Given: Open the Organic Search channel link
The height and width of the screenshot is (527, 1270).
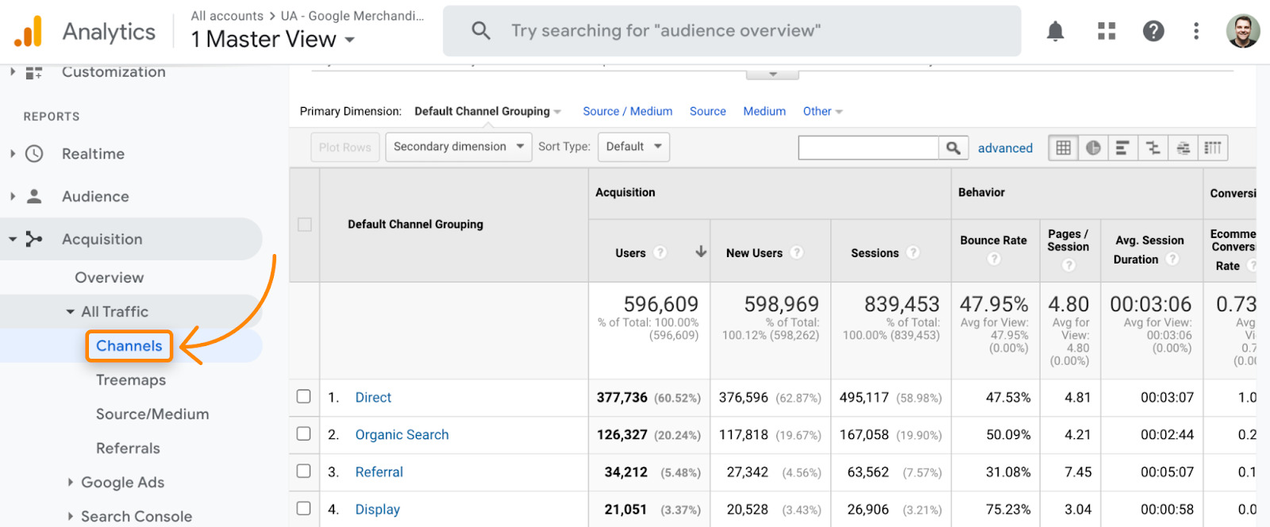Looking at the screenshot, I should tap(402, 434).
